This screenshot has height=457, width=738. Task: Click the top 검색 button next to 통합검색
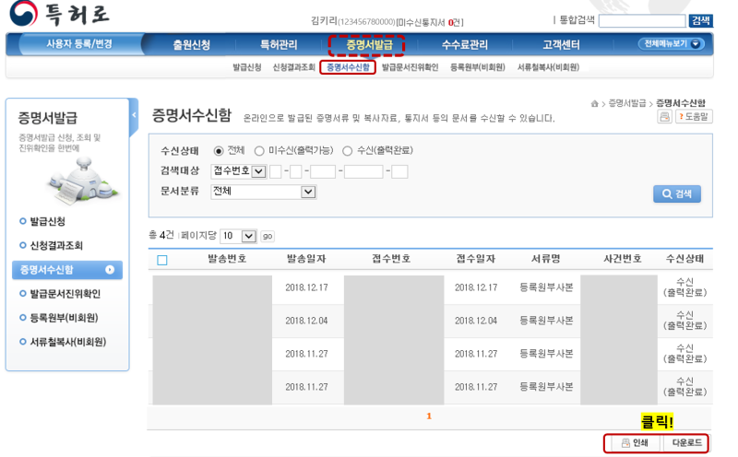click(x=701, y=20)
